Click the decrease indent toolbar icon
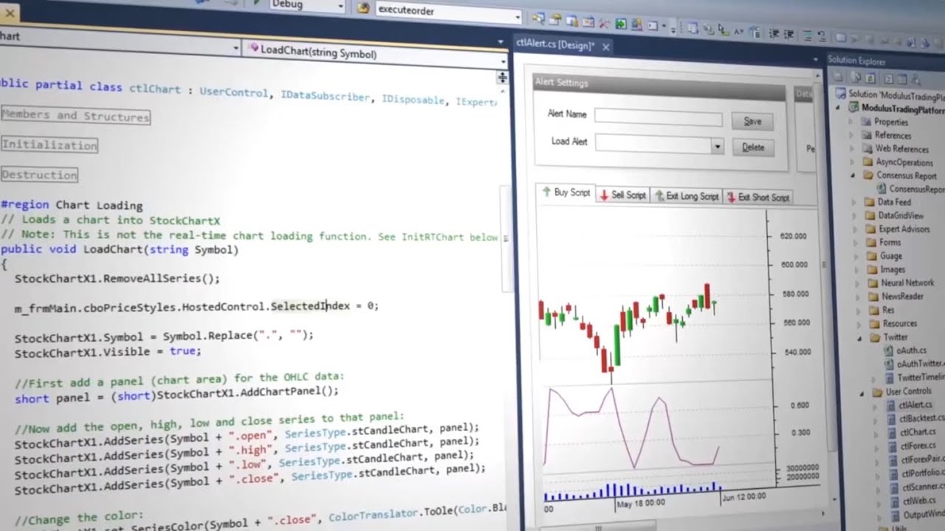Viewport: 945px width, 531px height. [774, 33]
